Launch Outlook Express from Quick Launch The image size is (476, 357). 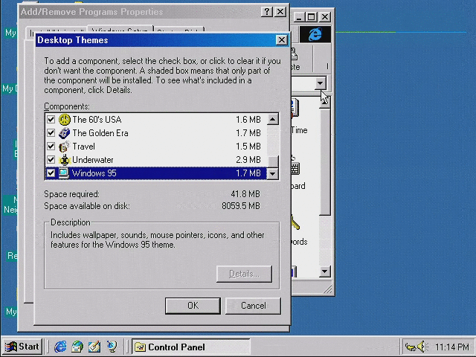(x=77, y=347)
